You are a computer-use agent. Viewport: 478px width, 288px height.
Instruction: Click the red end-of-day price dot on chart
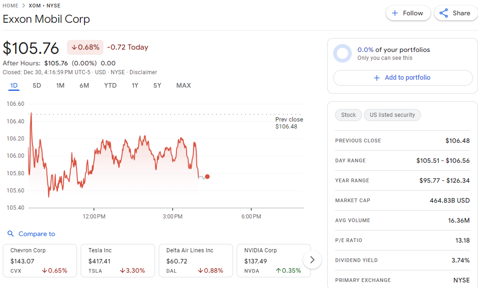point(207,176)
